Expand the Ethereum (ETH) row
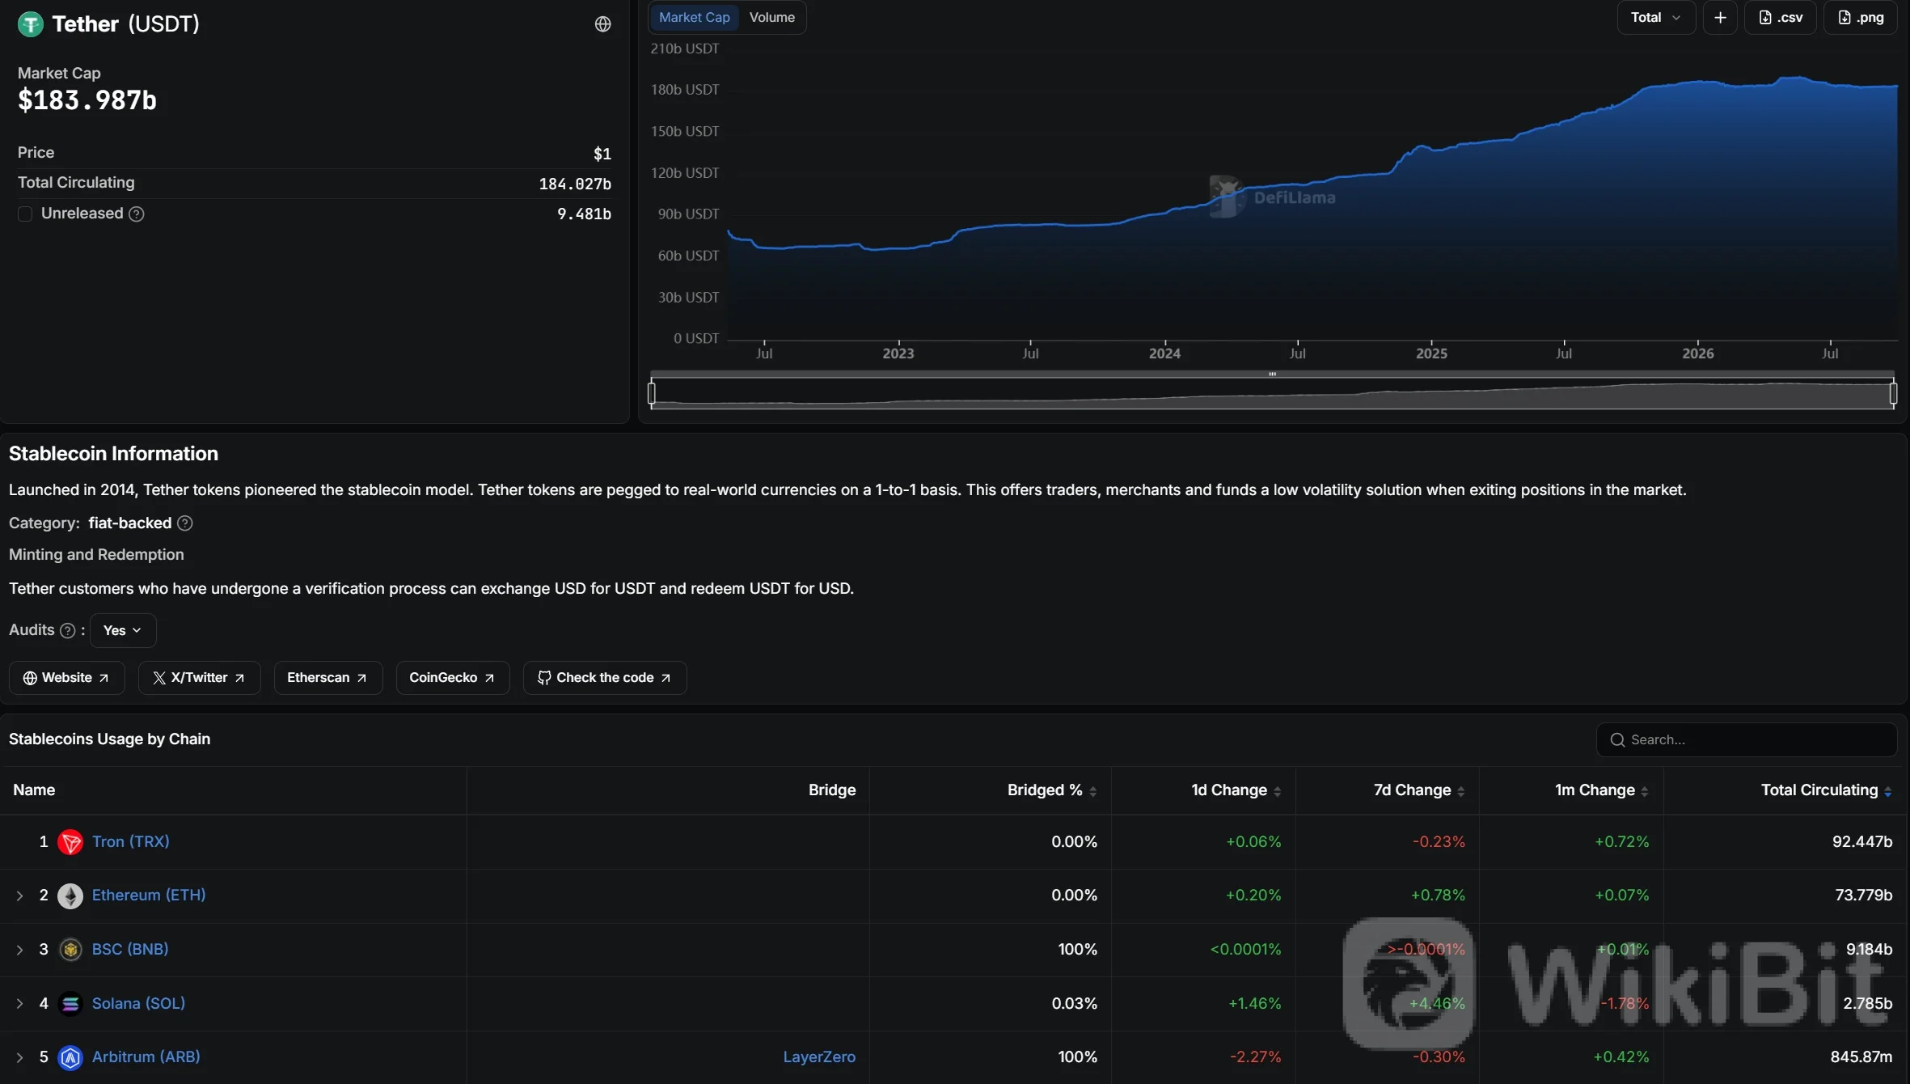Screen dimensions: 1910x1084 19,896
